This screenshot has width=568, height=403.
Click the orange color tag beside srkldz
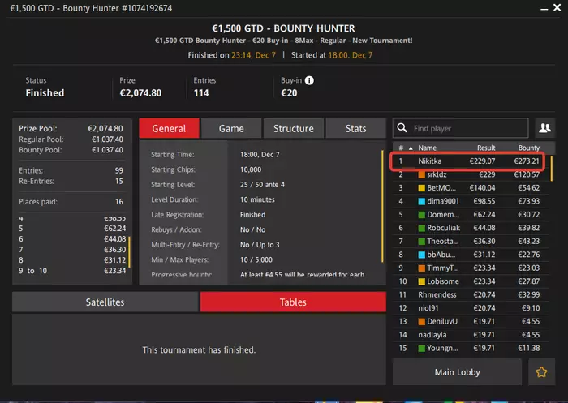click(422, 174)
